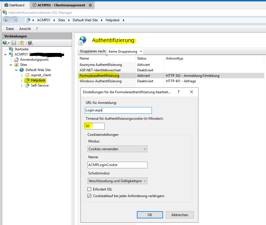Click the up one level folder icon
The height and width of the screenshot is (225, 266).
pos(22,43)
